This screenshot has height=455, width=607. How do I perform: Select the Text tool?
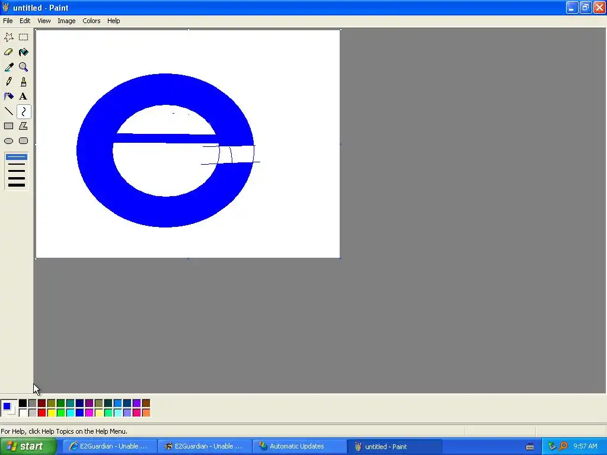pyautogui.click(x=24, y=97)
